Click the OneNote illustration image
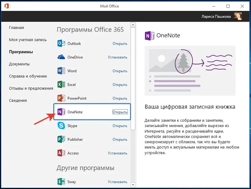 click(190, 71)
